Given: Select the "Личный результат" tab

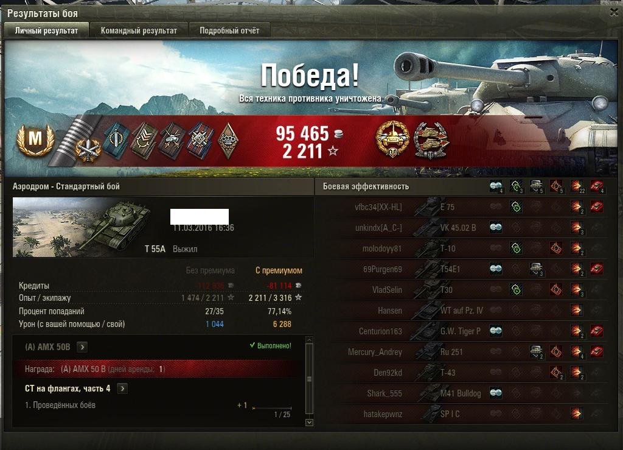Looking at the screenshot, I should click(46, 30).
